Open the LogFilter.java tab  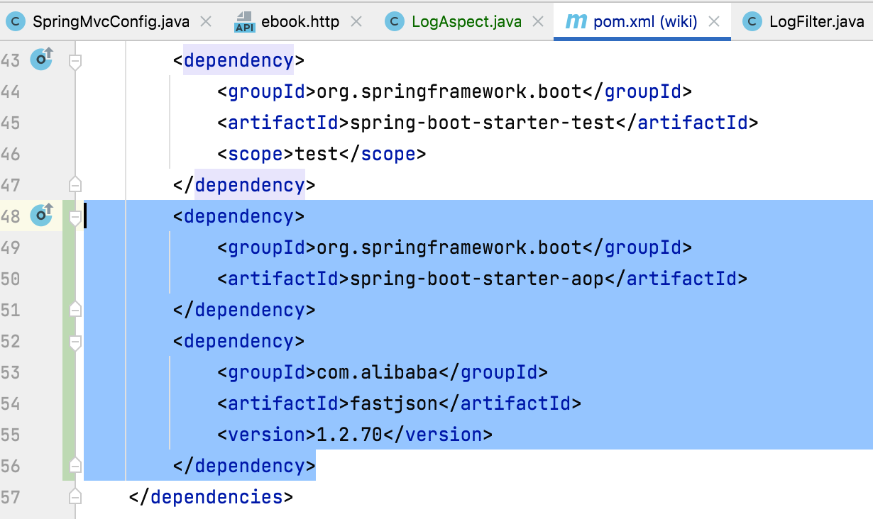coord(816,21)
